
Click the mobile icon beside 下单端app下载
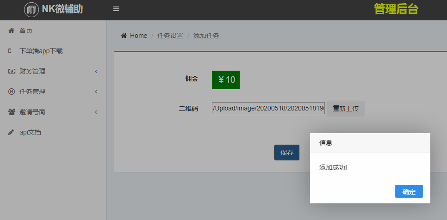pos(10,51)
